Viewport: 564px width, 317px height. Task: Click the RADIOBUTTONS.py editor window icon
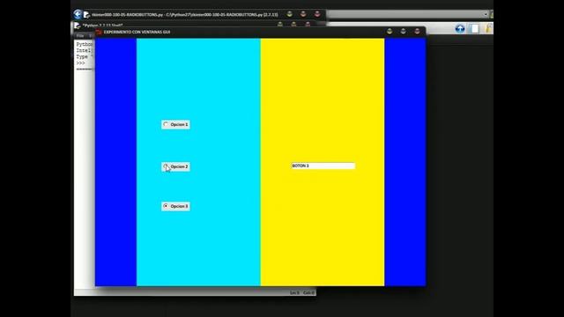[86, 15]
